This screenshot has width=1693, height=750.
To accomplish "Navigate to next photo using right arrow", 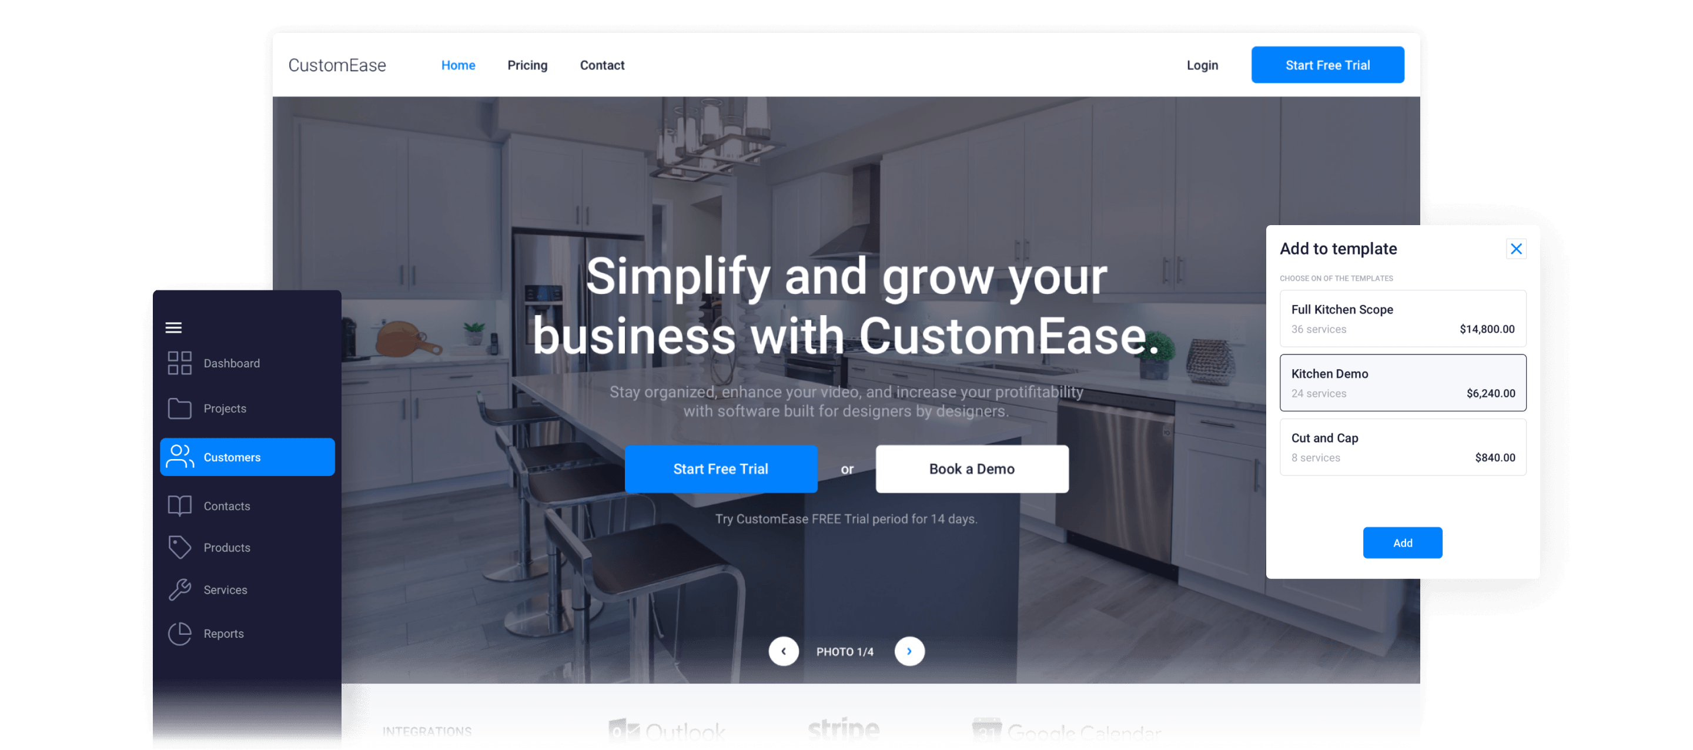I will [910, 651].
